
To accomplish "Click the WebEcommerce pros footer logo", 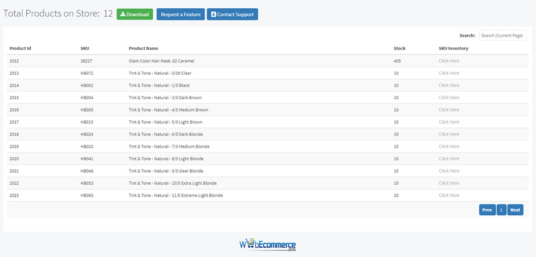I will 267,245.
